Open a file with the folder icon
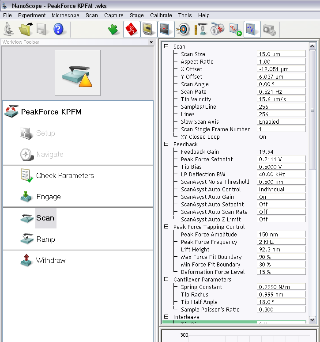Viewport: 320px width, 342px height. [26, 29]
